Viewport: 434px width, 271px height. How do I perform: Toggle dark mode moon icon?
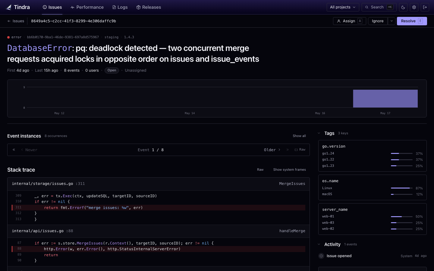[x=403, y=7]
